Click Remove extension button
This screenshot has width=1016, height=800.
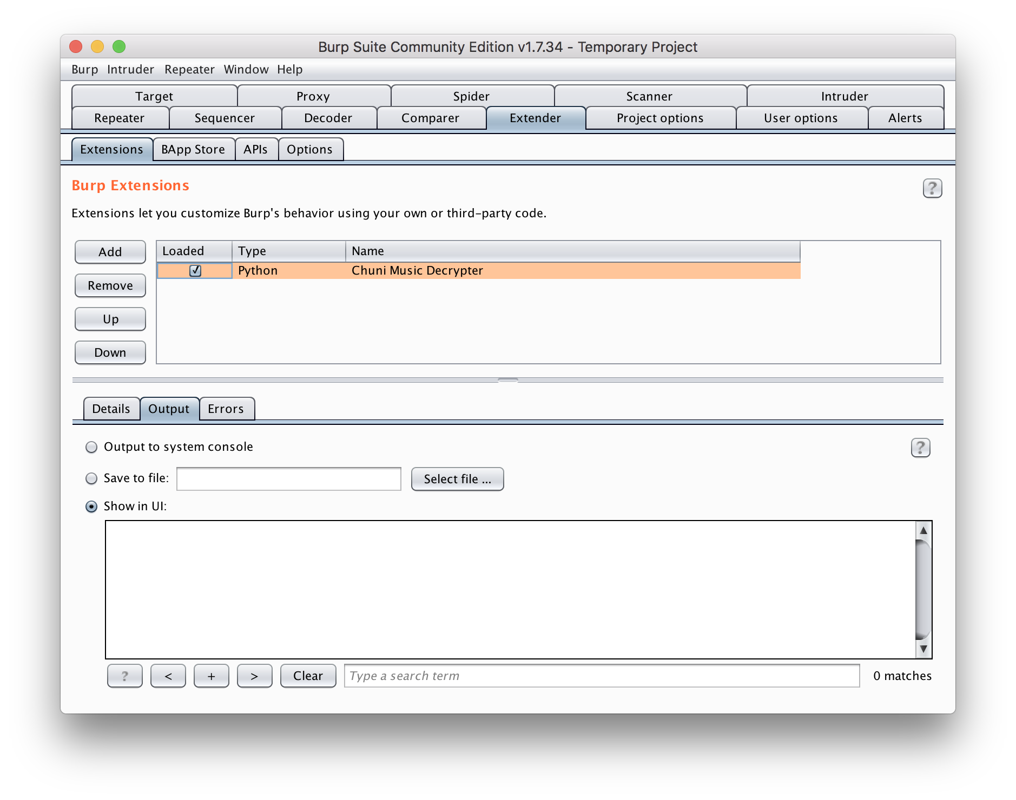pos(110,285)
